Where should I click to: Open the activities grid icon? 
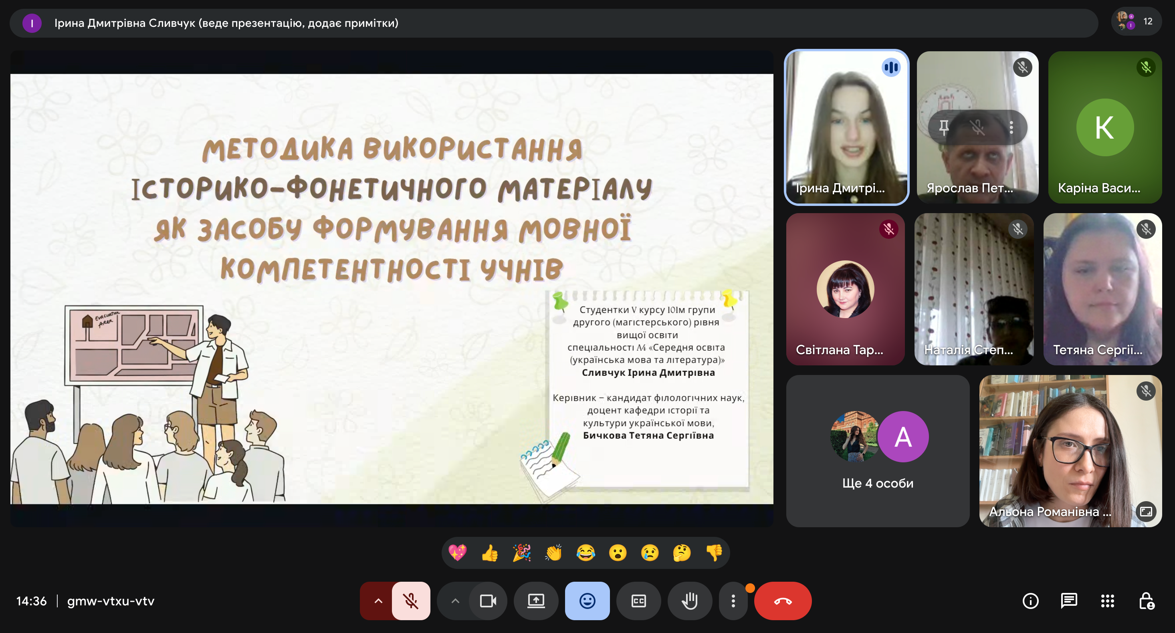(1107, 601)
